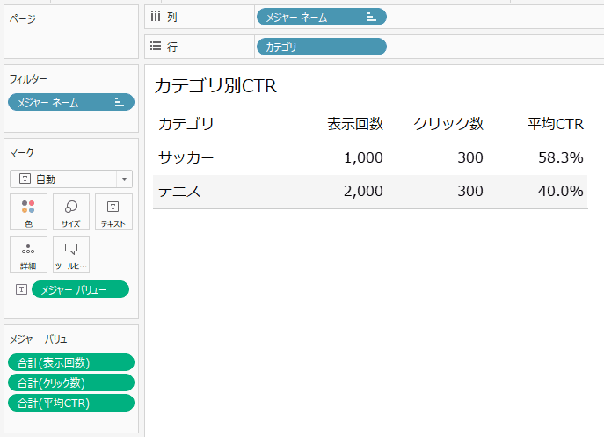Viewport: 604px width, 437px height.
Task: Click text icon beside メジャー バリュー marks pill
Action: click(x=21, y=289)
